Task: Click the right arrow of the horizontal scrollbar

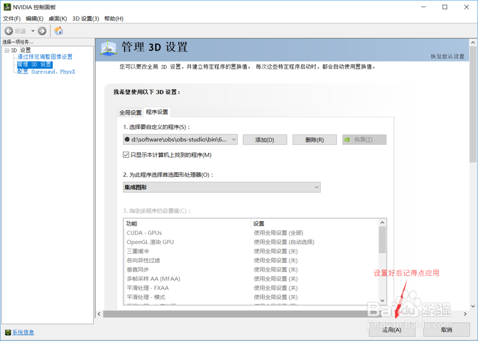Action: 465,314
